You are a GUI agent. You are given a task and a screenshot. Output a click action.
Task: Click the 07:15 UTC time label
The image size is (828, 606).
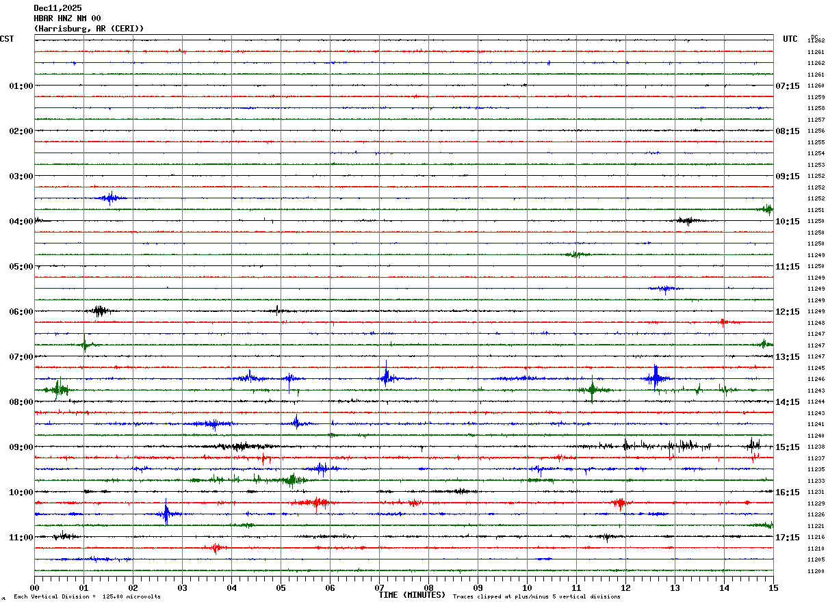[788, 86]
